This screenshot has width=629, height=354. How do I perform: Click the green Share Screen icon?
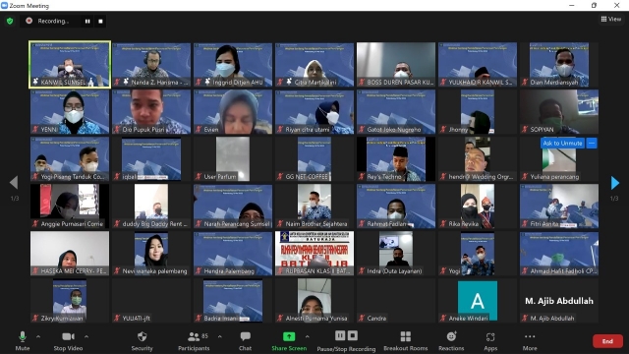coord(289,336)
